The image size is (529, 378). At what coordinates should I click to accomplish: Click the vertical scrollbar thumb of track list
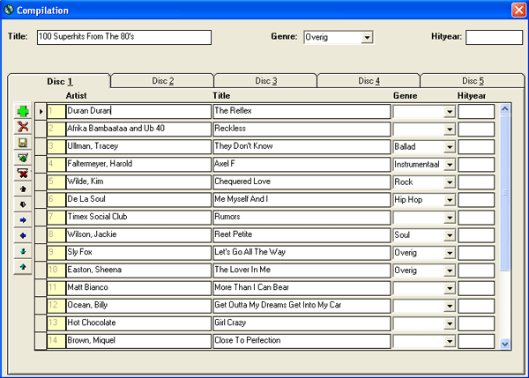pos(505,193)
